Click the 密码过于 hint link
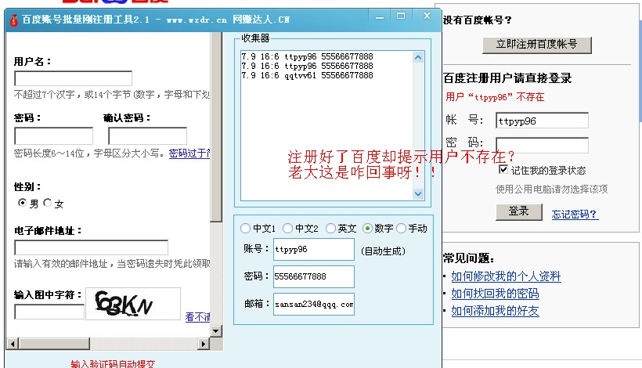The image size is (642, 368). [x=189, y=153]
